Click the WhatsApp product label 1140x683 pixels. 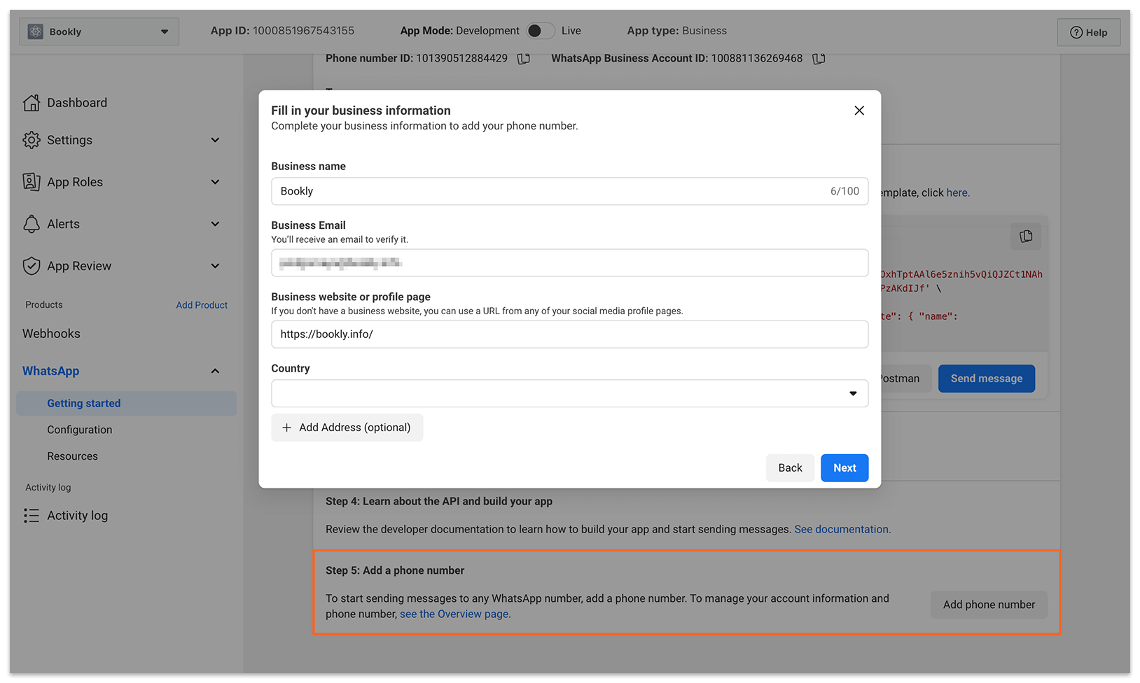tap(50, 371)
